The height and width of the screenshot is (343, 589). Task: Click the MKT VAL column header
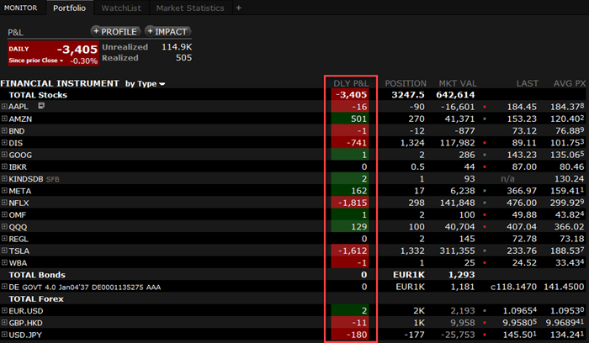(x=458, y=83)
